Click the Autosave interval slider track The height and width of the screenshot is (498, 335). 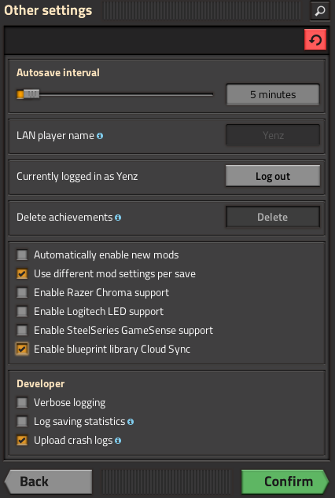115,94
